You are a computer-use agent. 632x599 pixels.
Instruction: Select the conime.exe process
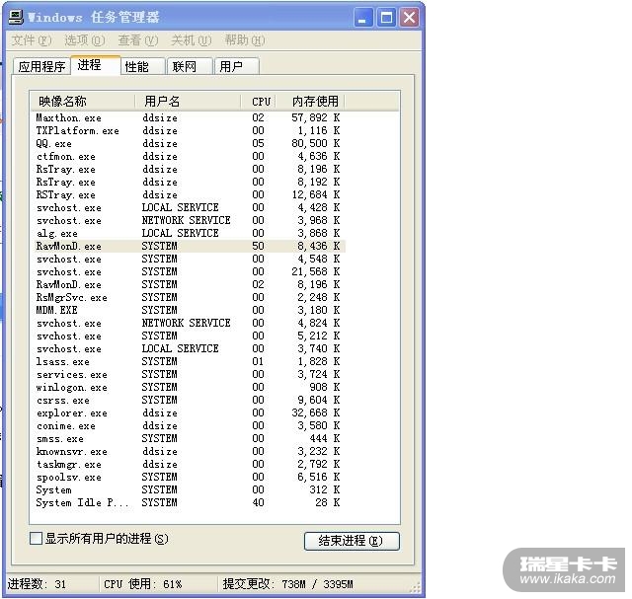(191, 425)
